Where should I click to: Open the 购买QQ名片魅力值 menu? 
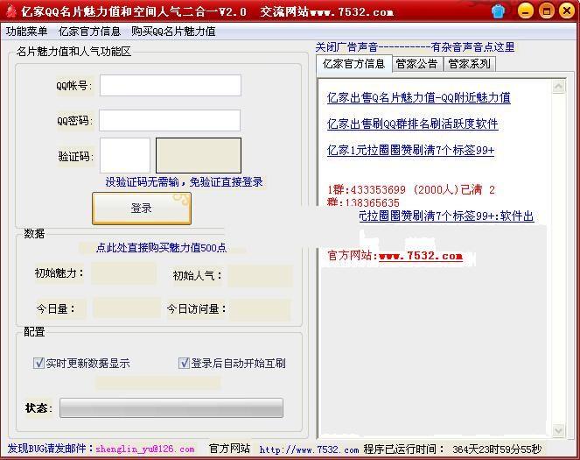pos(173,32)
